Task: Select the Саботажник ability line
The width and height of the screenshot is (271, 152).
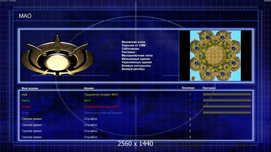Action: click(130, 49)
